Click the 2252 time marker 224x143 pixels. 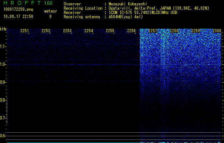[46, 31]
